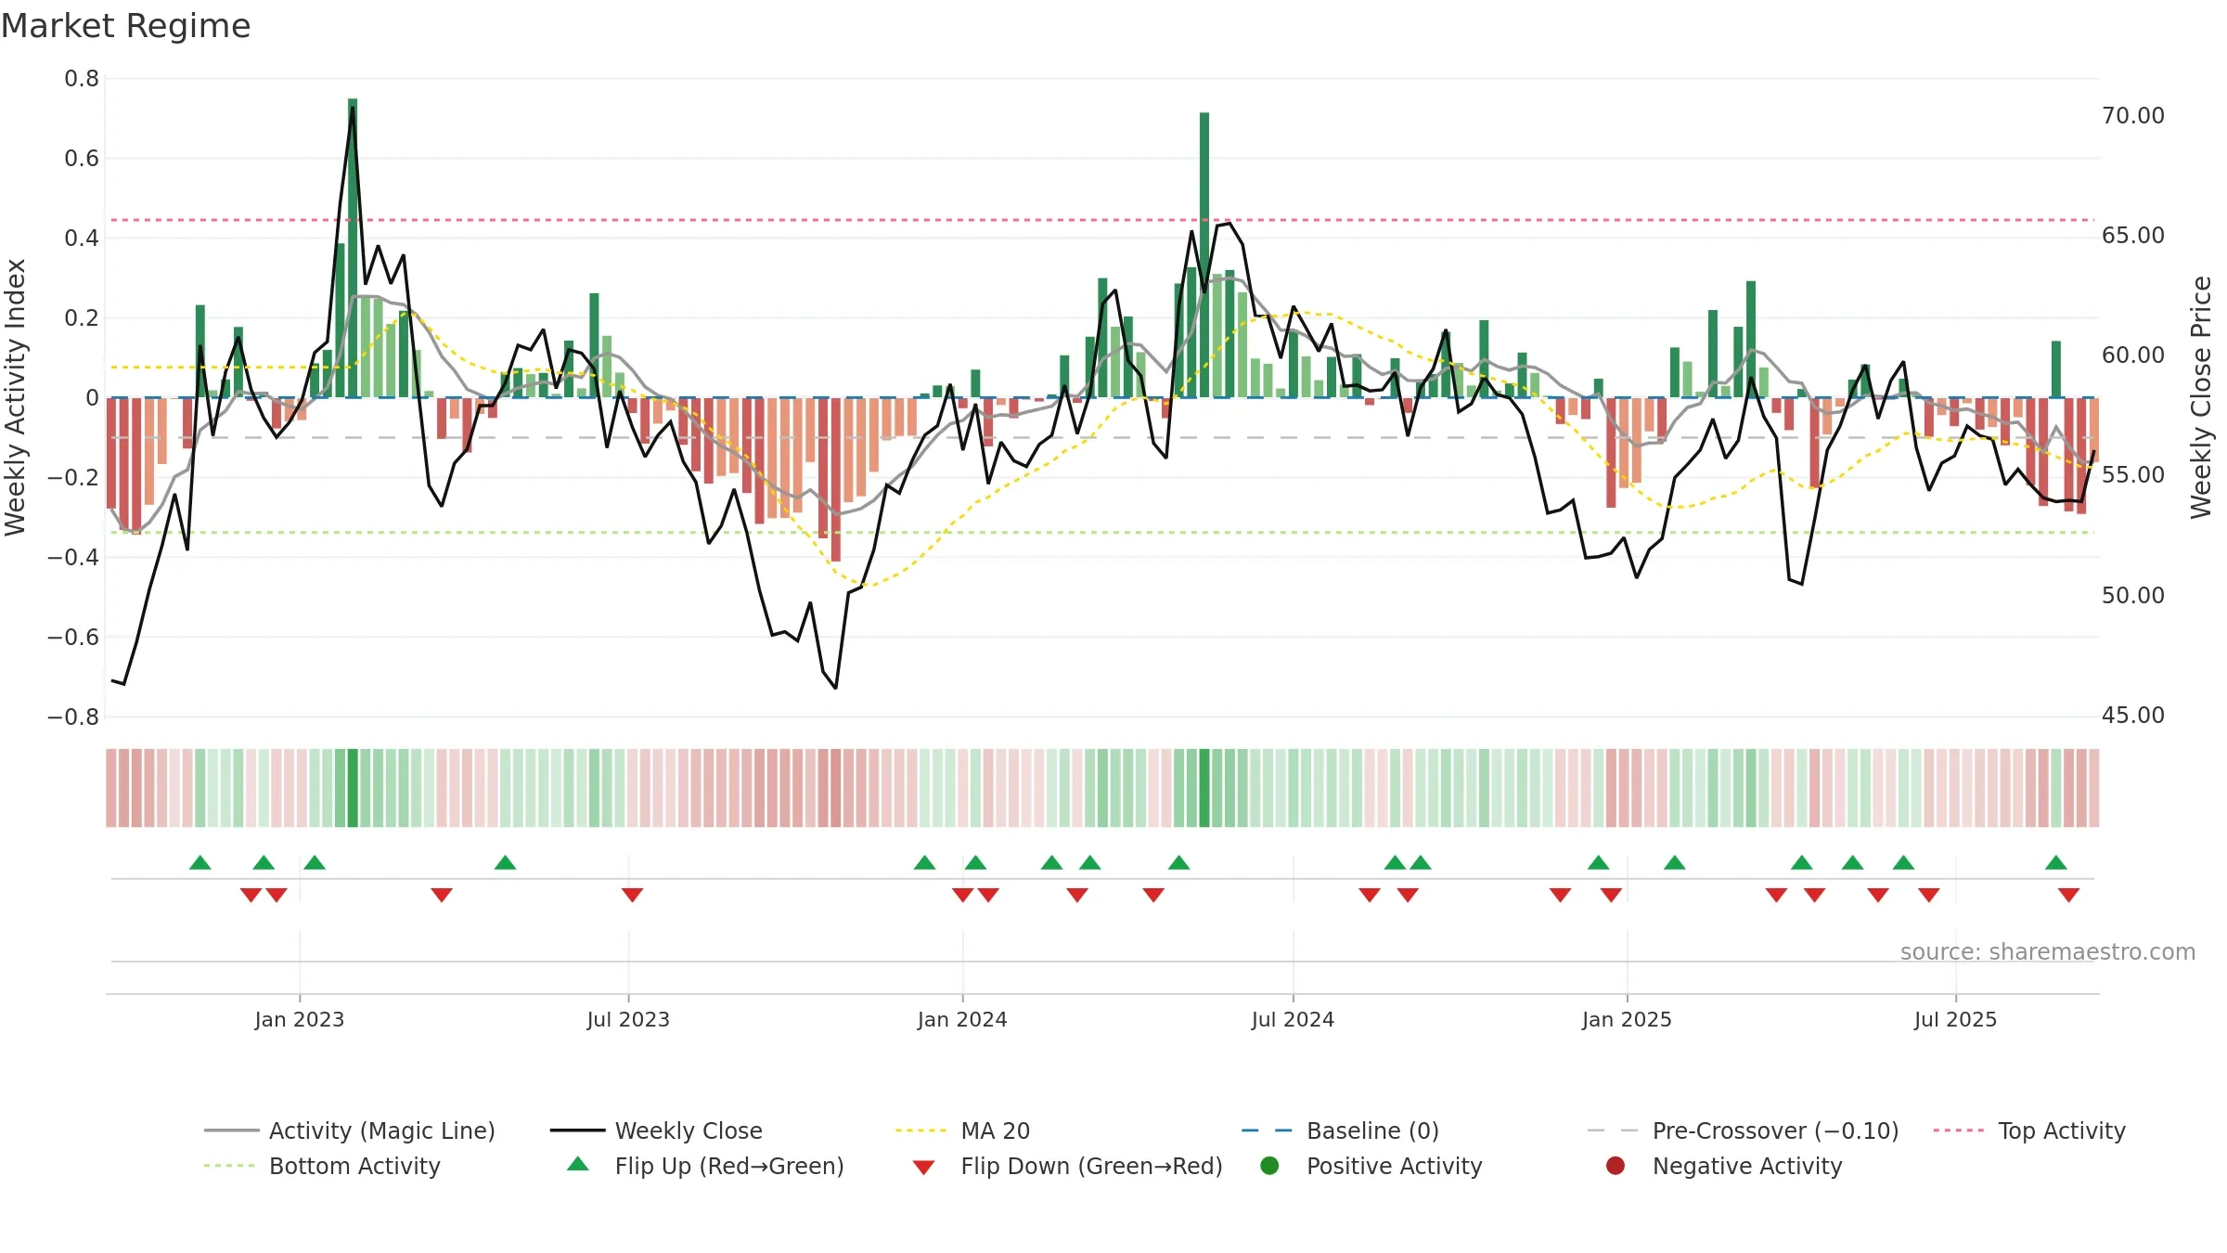The image size is (2227, 1253).
Task: Toggle Weekly Close legend entry
Action: [x=656, y=1130]
